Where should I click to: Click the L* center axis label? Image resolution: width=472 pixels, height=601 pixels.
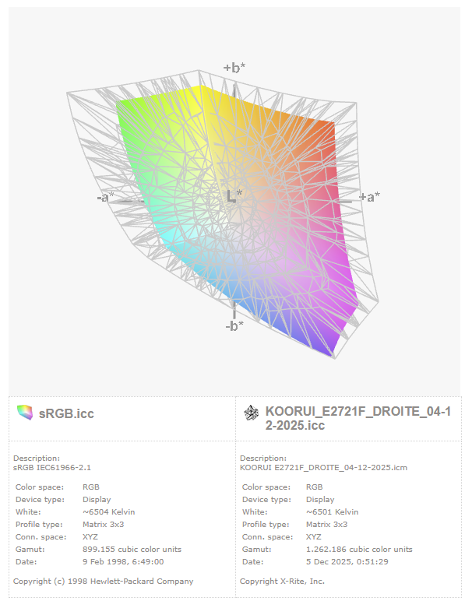[234, 195]
